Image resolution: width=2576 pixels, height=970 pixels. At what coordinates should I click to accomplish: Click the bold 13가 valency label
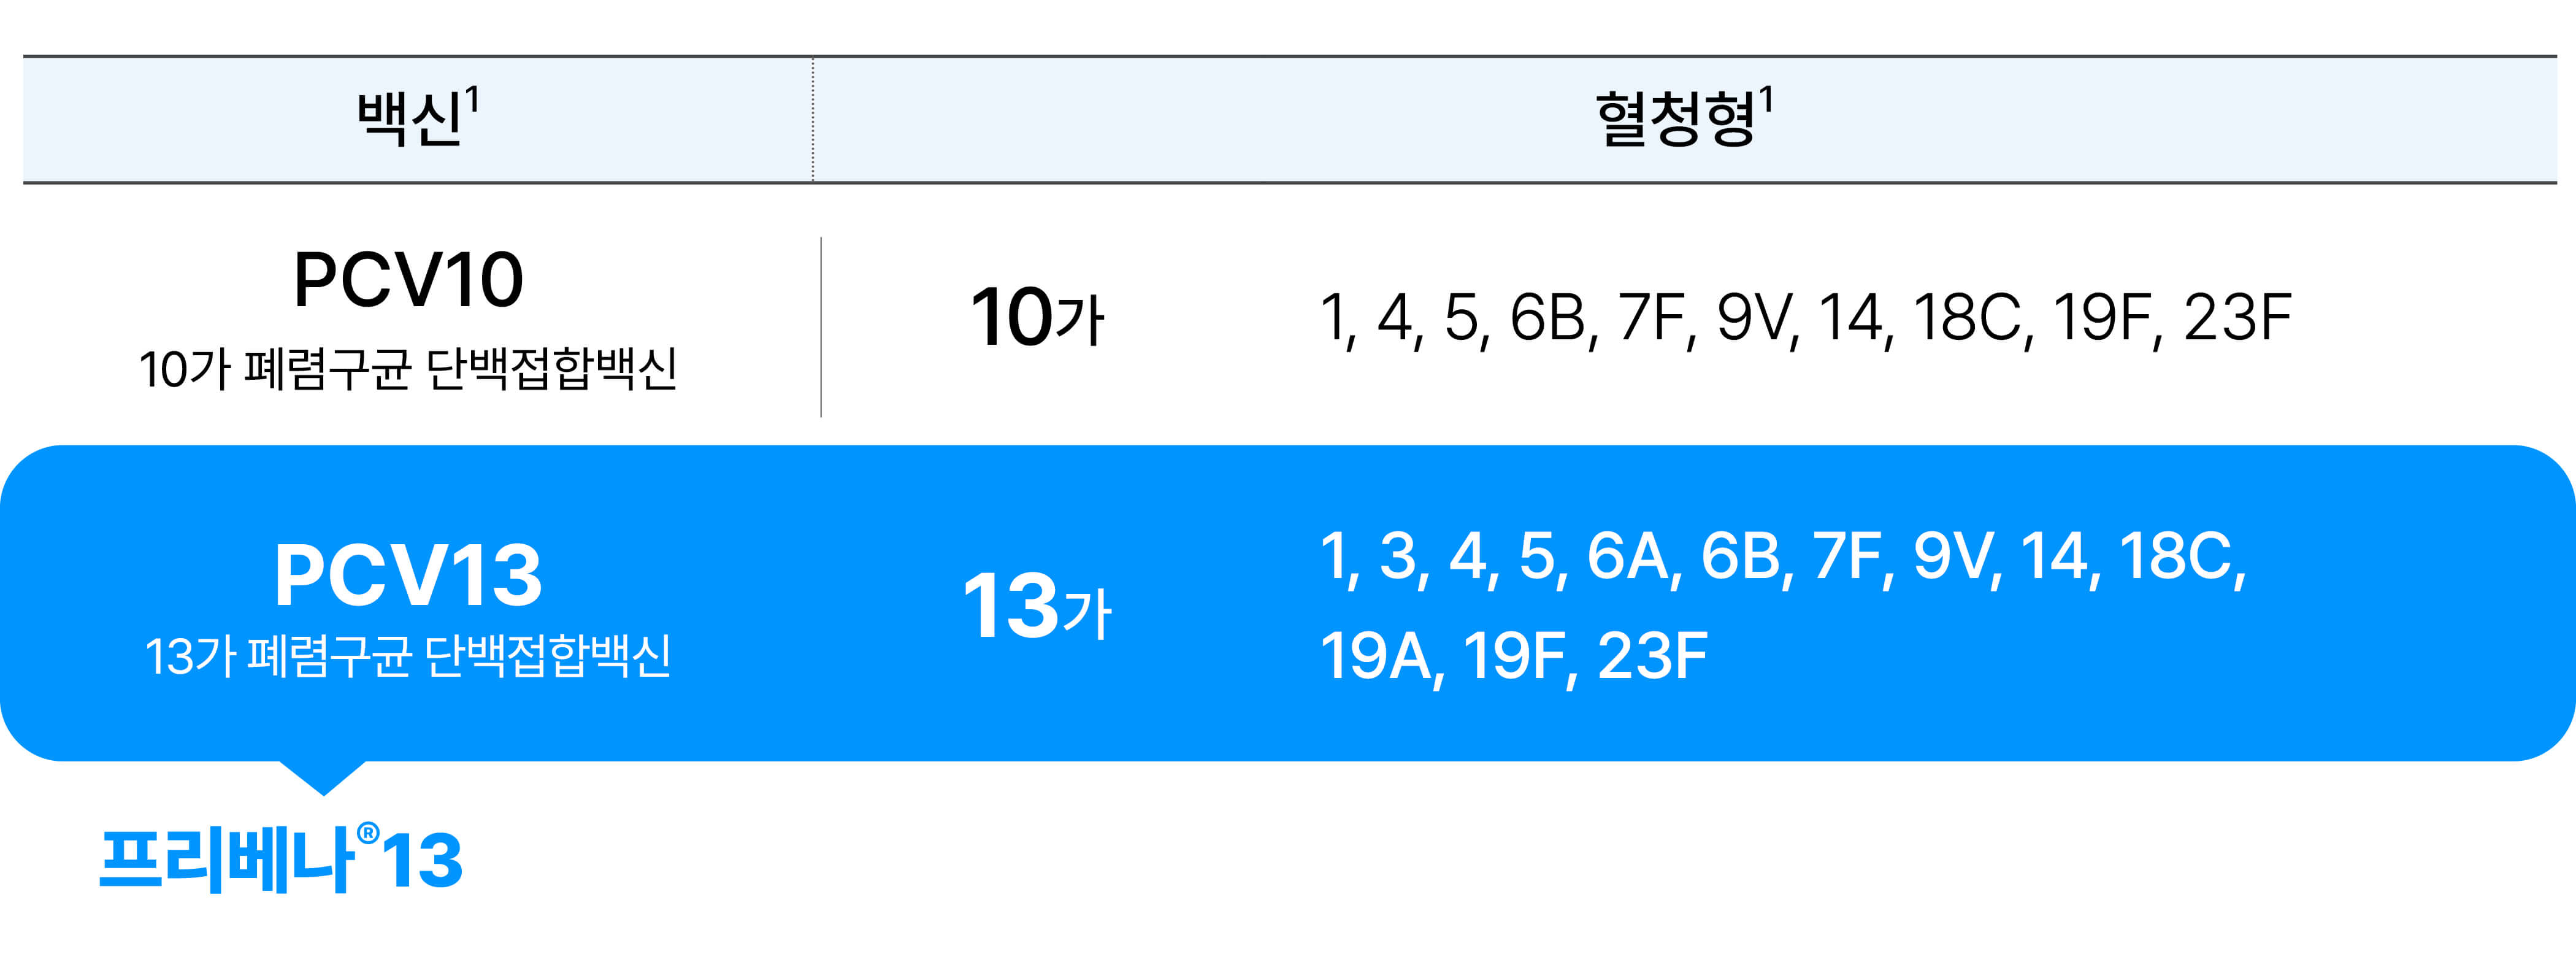1037,605
